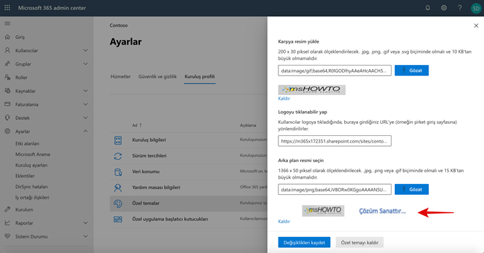
Task: Click the Yardım masası bilgileri person icon
Action: 118,187
